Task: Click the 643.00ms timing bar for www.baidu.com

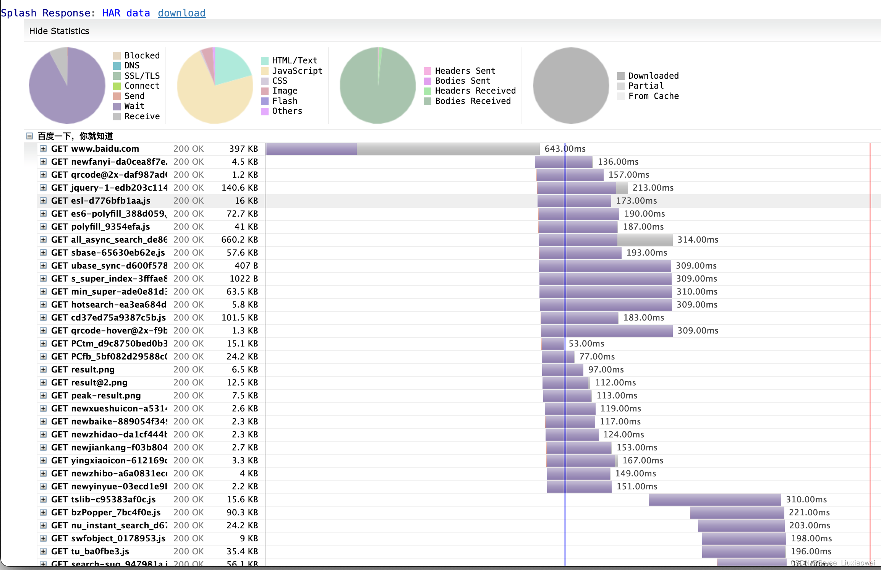Action: coord(402,149)
